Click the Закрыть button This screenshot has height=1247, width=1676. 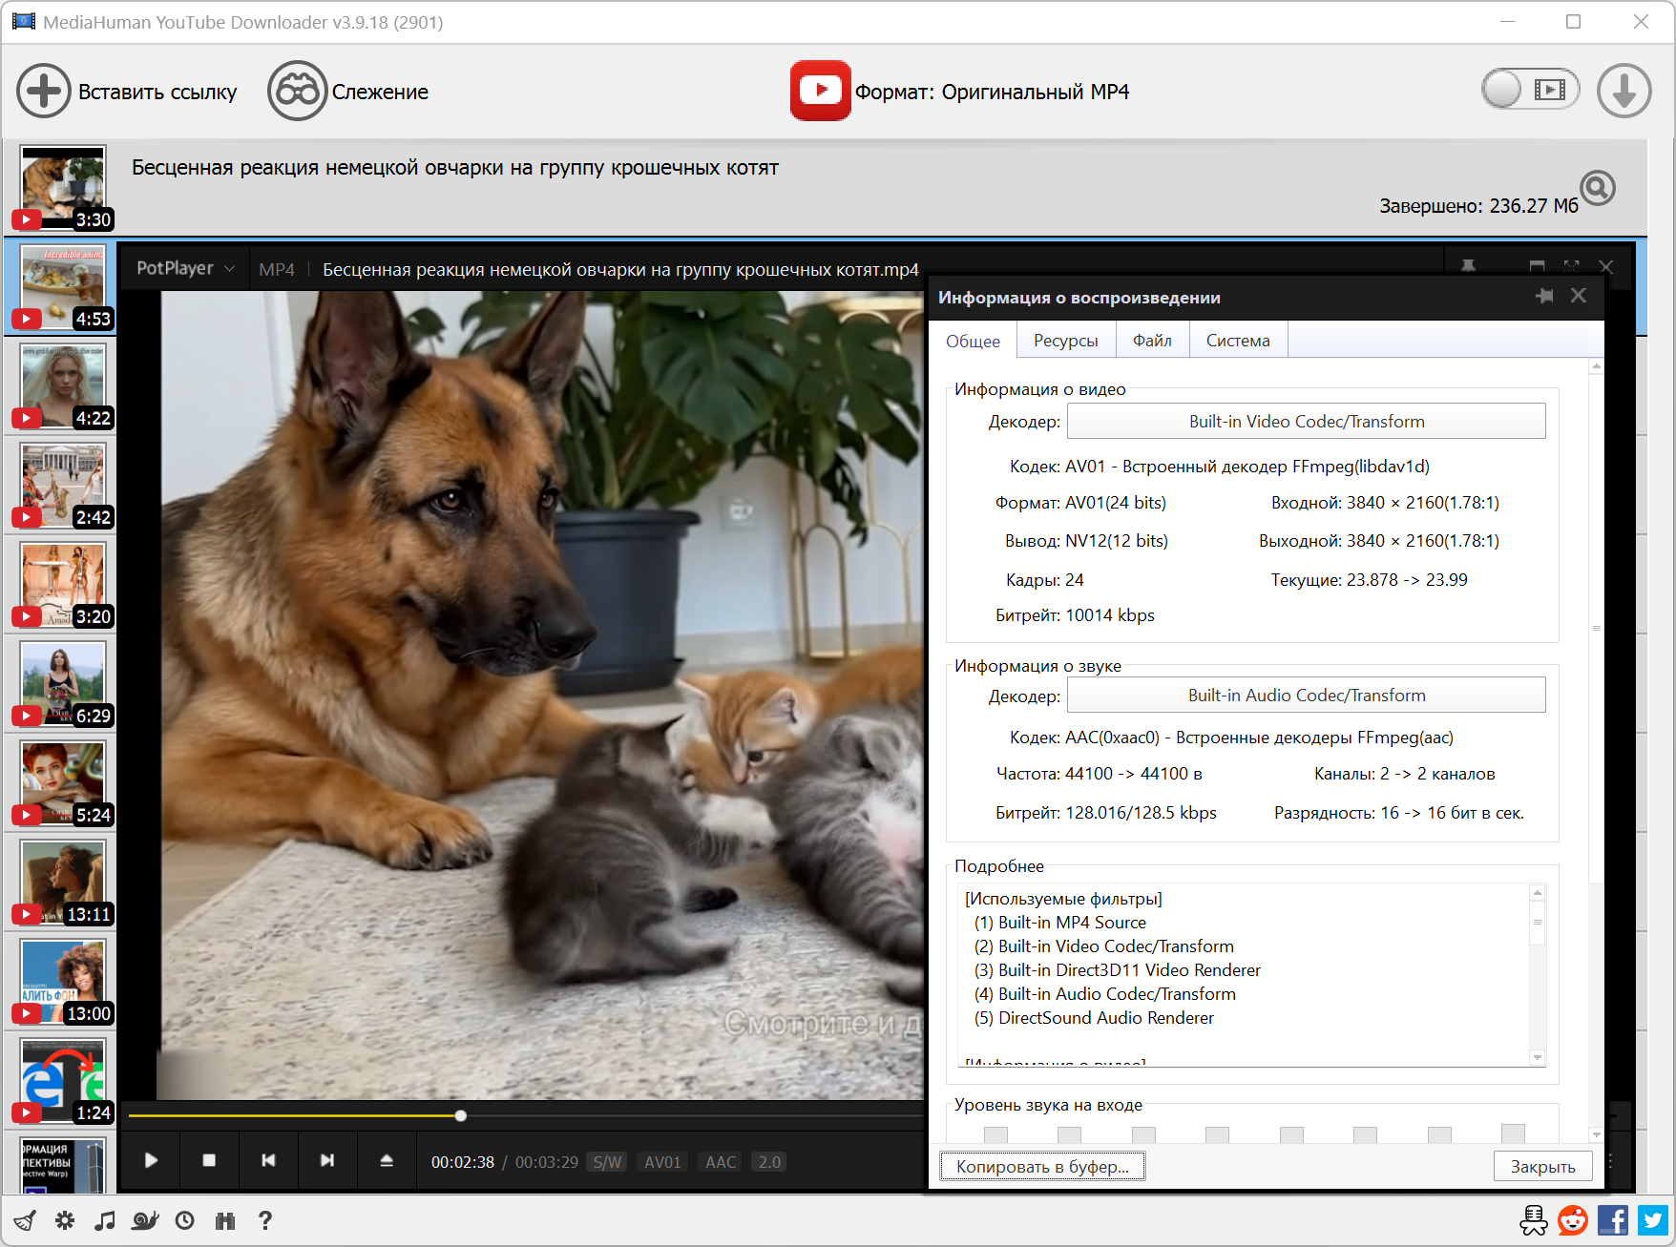point(1542,1166)
